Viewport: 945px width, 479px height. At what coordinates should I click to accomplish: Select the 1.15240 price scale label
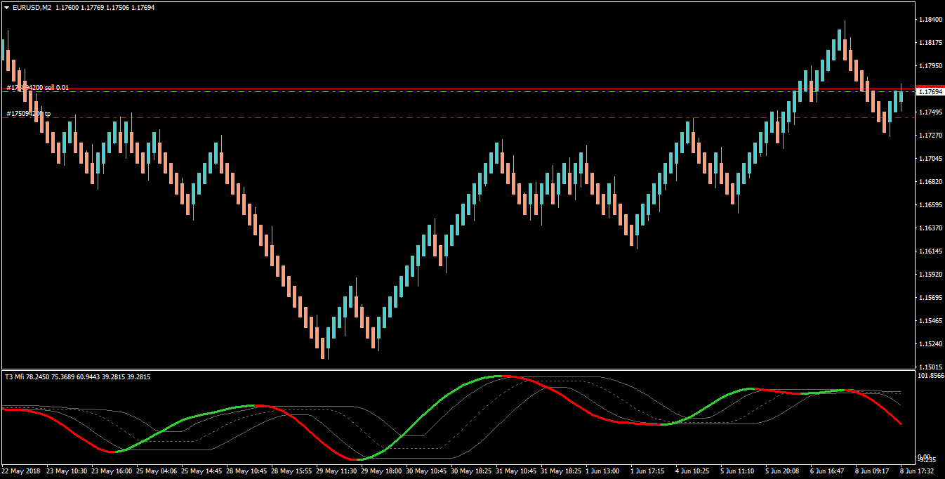tap(930, 344)
